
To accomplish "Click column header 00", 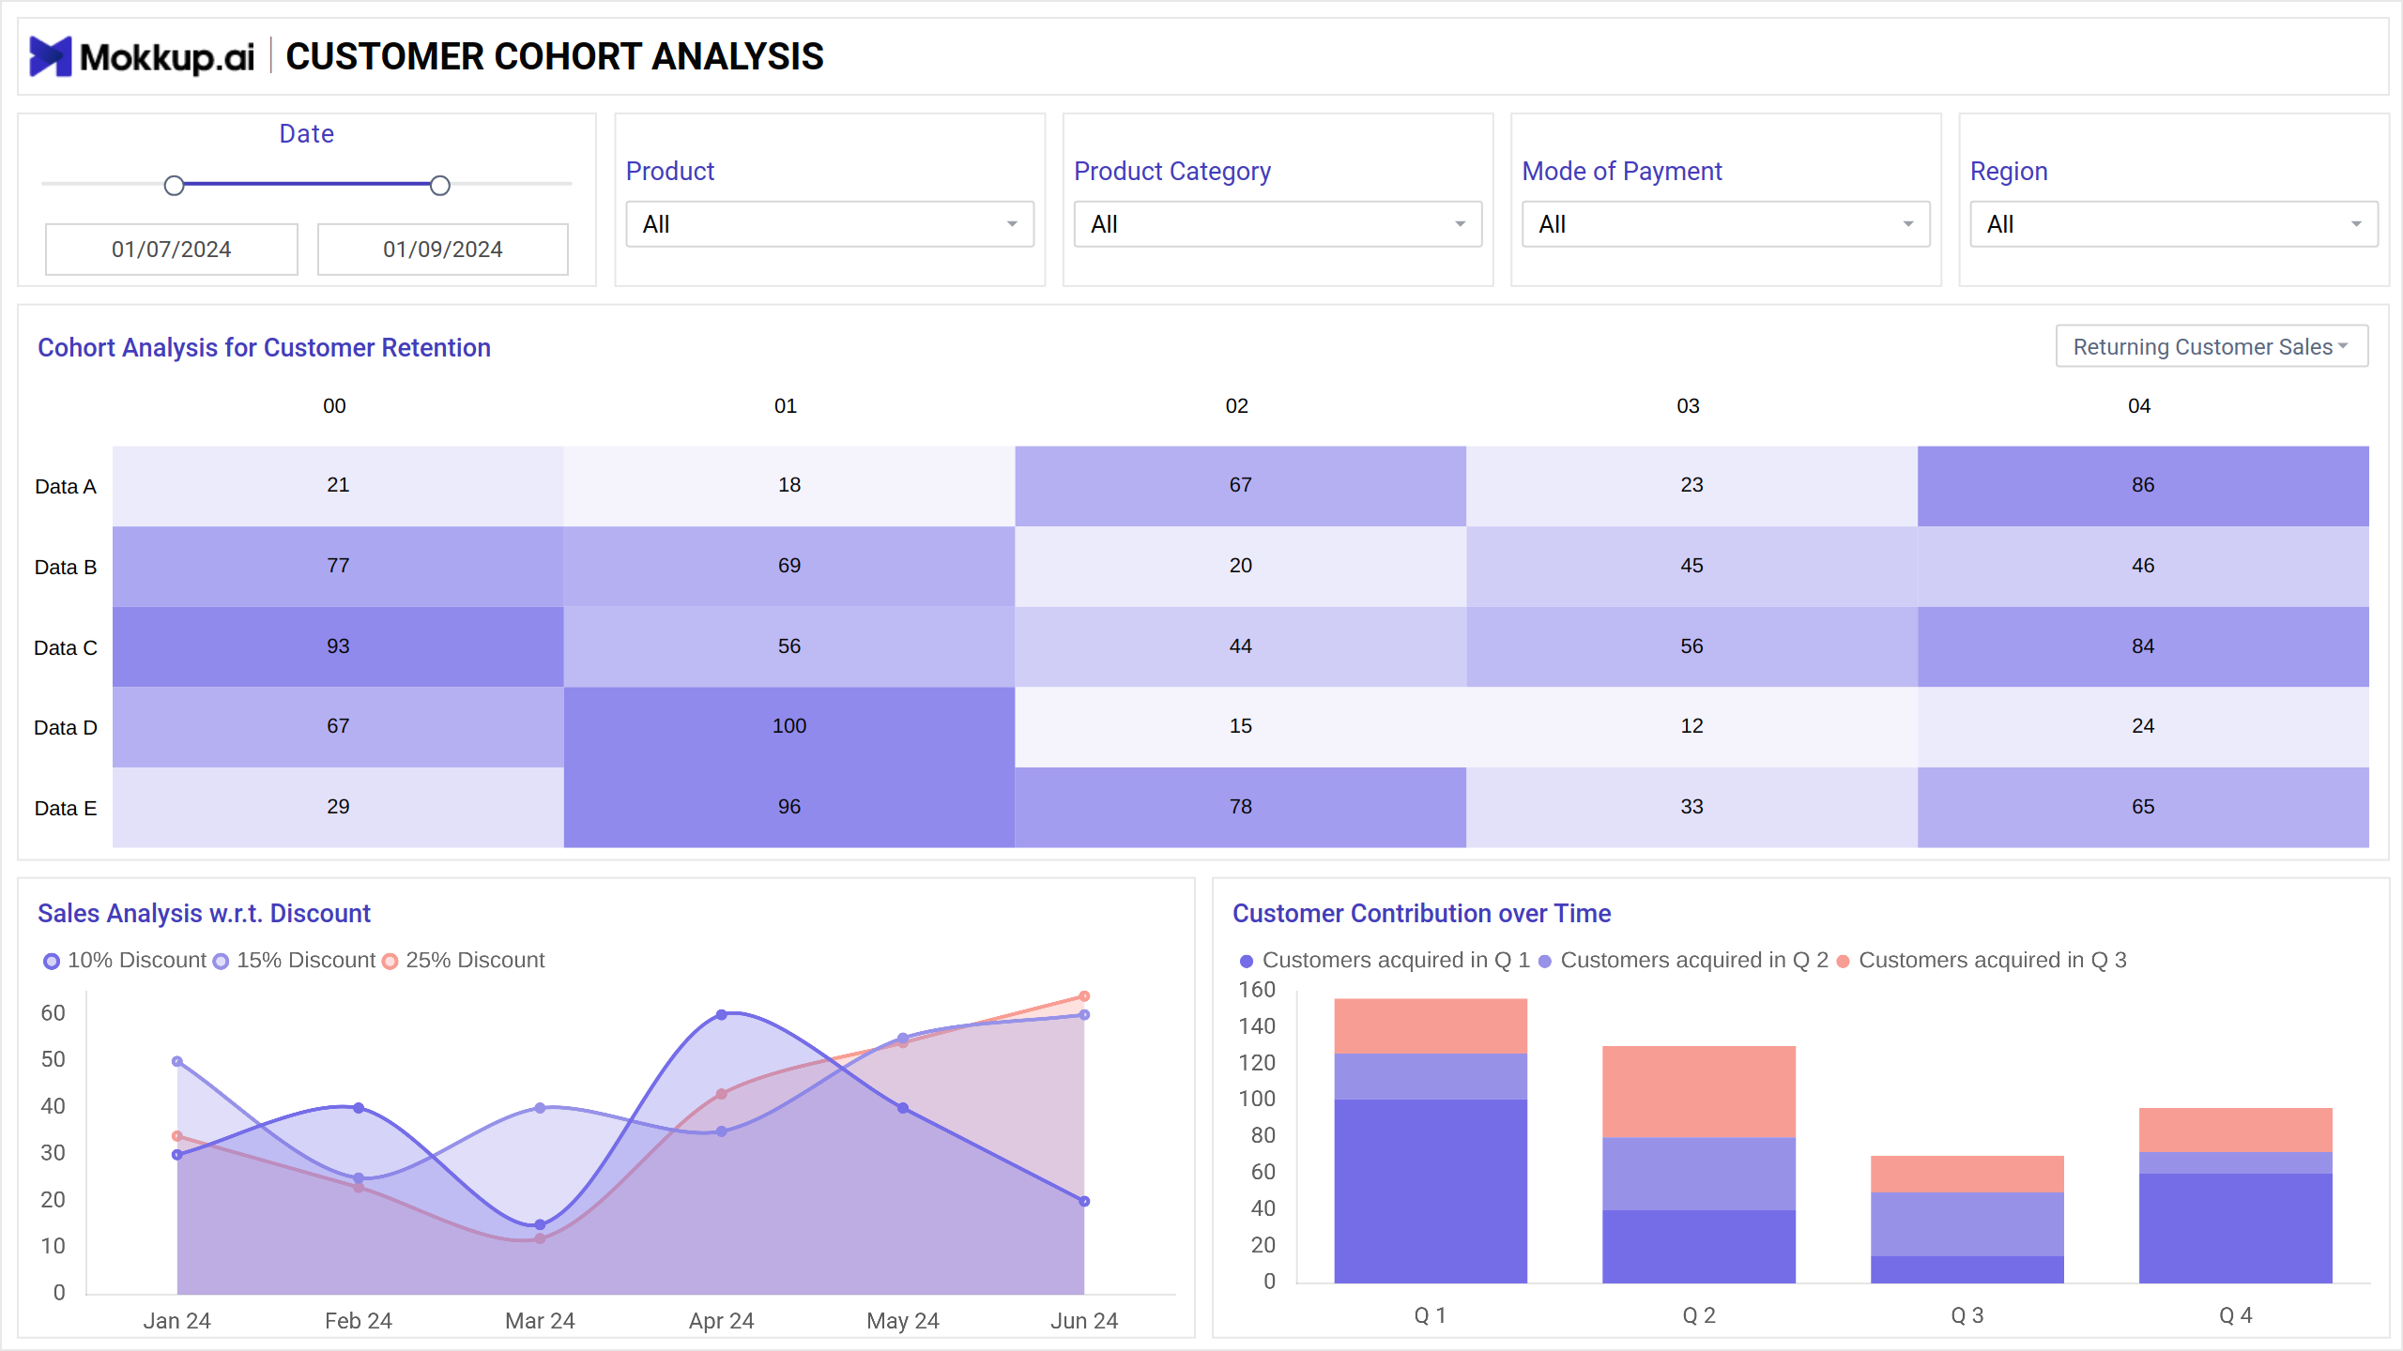I will click(x=334, y=405).
